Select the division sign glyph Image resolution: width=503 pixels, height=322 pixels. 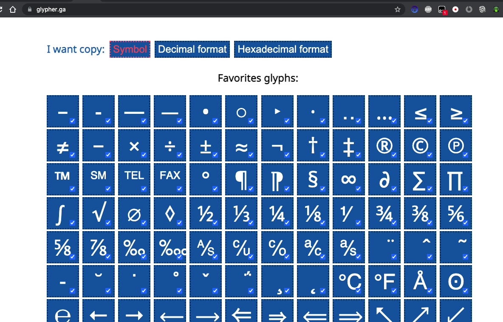pos(170,144)
